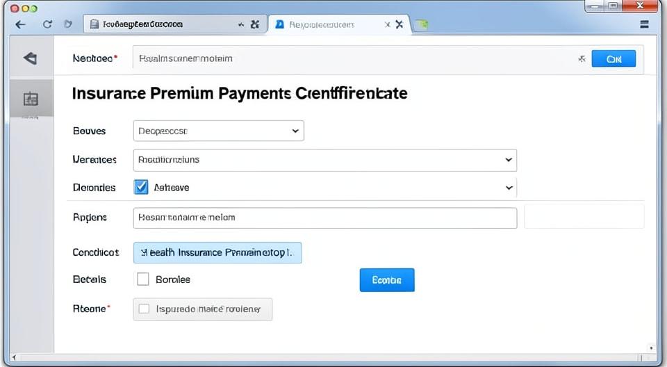Enable the checkbox in the Rteone row
Image resolution: width=667 pixels, height=367 pixels.
tap(145, 309)
